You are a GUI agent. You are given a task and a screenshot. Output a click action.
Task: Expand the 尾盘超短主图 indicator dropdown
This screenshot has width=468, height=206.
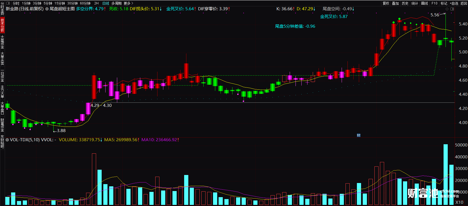[x=47, y=9]
